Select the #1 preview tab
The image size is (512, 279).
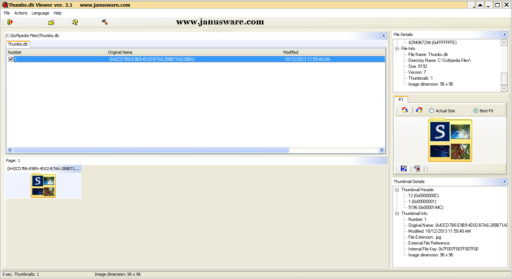[401, 99]
